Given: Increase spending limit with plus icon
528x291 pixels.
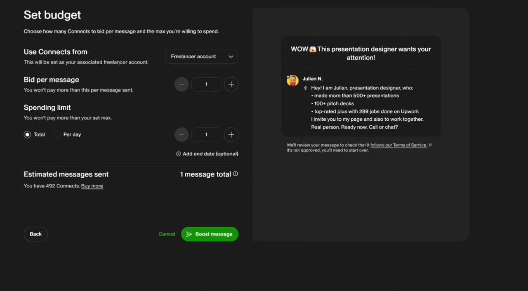Looking at the screenshot, I should [x=231, y=135].
